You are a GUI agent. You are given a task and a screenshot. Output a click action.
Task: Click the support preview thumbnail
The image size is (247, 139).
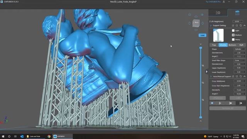click(x=218, y=35)
